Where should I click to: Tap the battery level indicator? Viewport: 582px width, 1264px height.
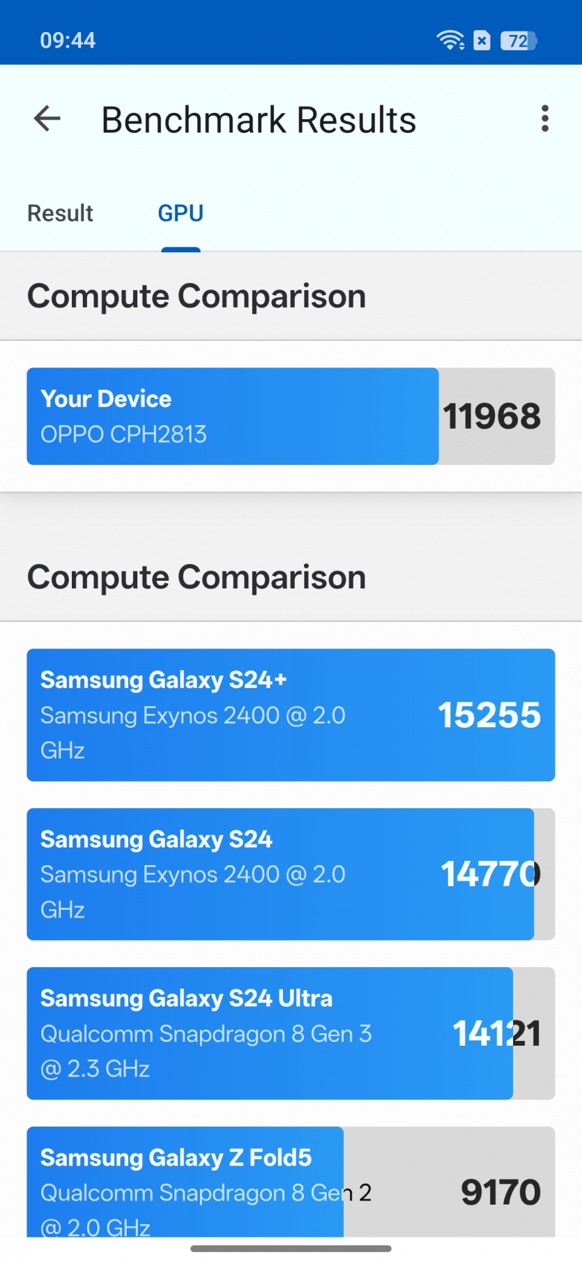coord(519,41)
